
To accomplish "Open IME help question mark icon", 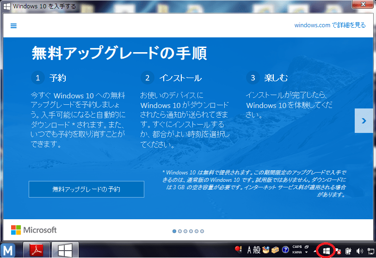I will pyautogui.click(x=285, y=250).
